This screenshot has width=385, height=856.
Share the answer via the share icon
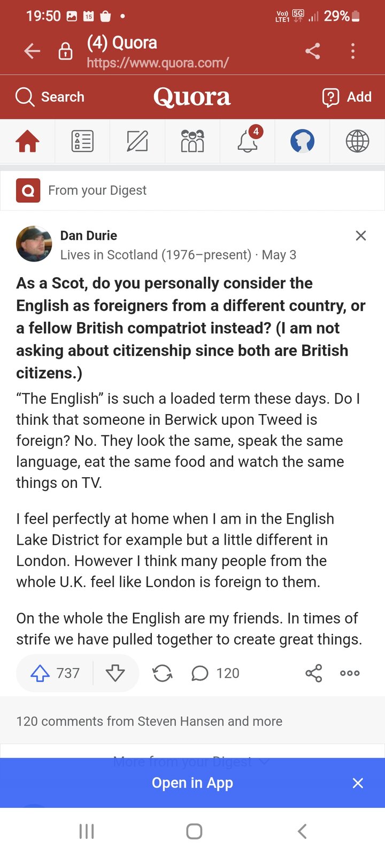pyautogui.click(x=314, y=673)
